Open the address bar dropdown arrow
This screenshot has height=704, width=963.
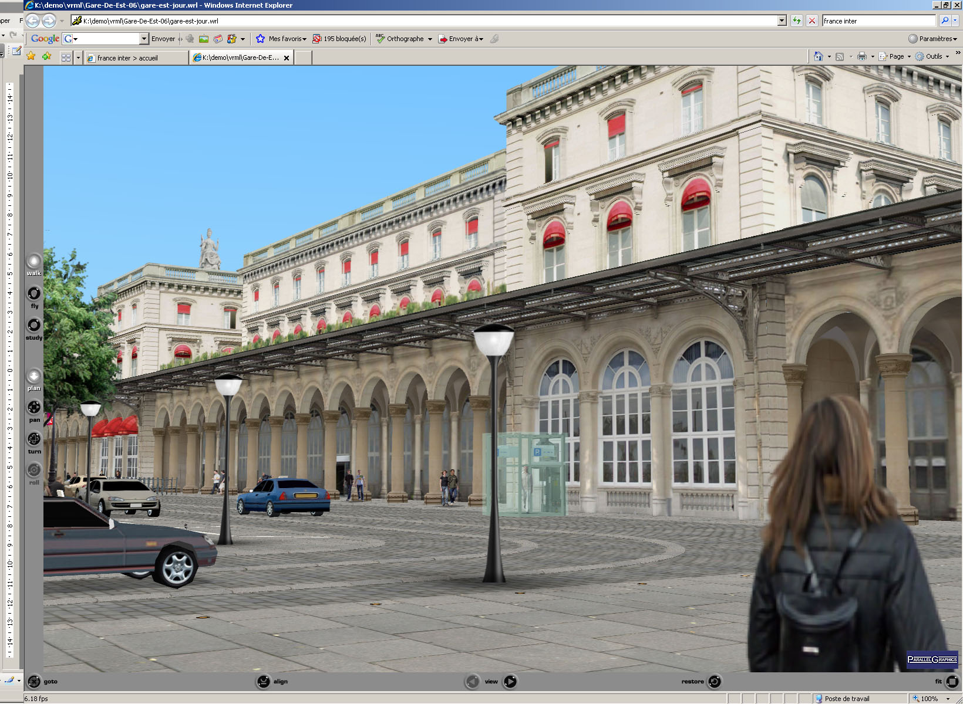782,21
